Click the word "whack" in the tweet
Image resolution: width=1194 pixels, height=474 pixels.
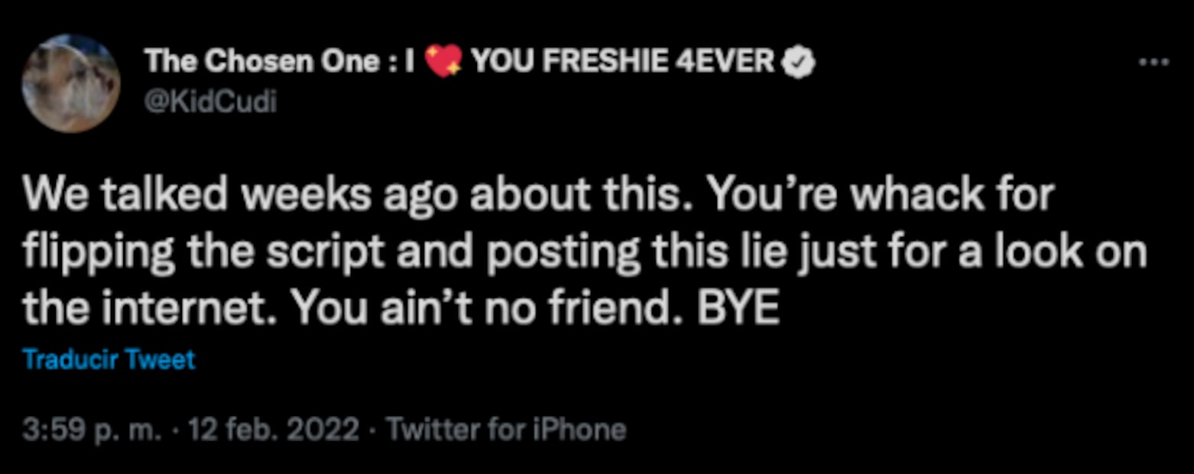[907, 196]
